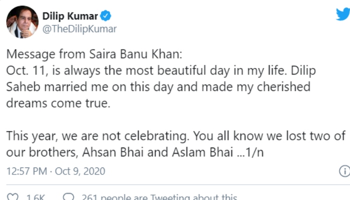The width and height of the screenshot is (350, 200).
Task: Click the 1.6K like count
Action: 35,197
